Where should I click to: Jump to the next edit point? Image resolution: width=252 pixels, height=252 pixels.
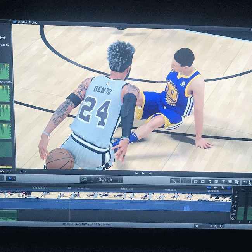pyautogui.click(x=150, y=173)
